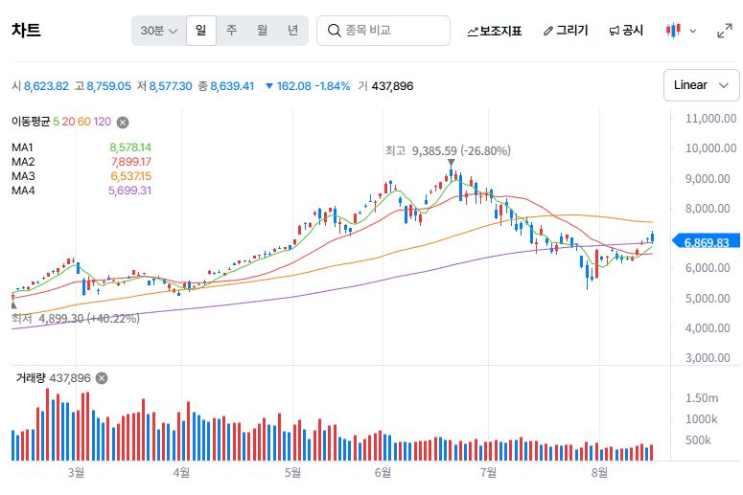The height and width of the screenshot is (495, 743).
Task: Click the MA4 value 5,699.31
Action: 129,191
